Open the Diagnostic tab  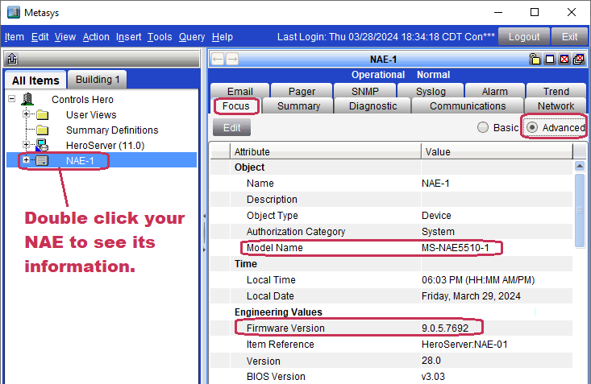click(x=372, y=105)
